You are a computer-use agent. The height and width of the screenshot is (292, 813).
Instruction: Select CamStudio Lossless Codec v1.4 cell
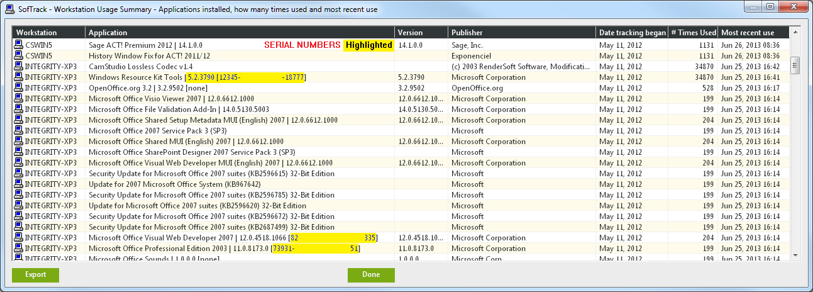click(240, 67)
